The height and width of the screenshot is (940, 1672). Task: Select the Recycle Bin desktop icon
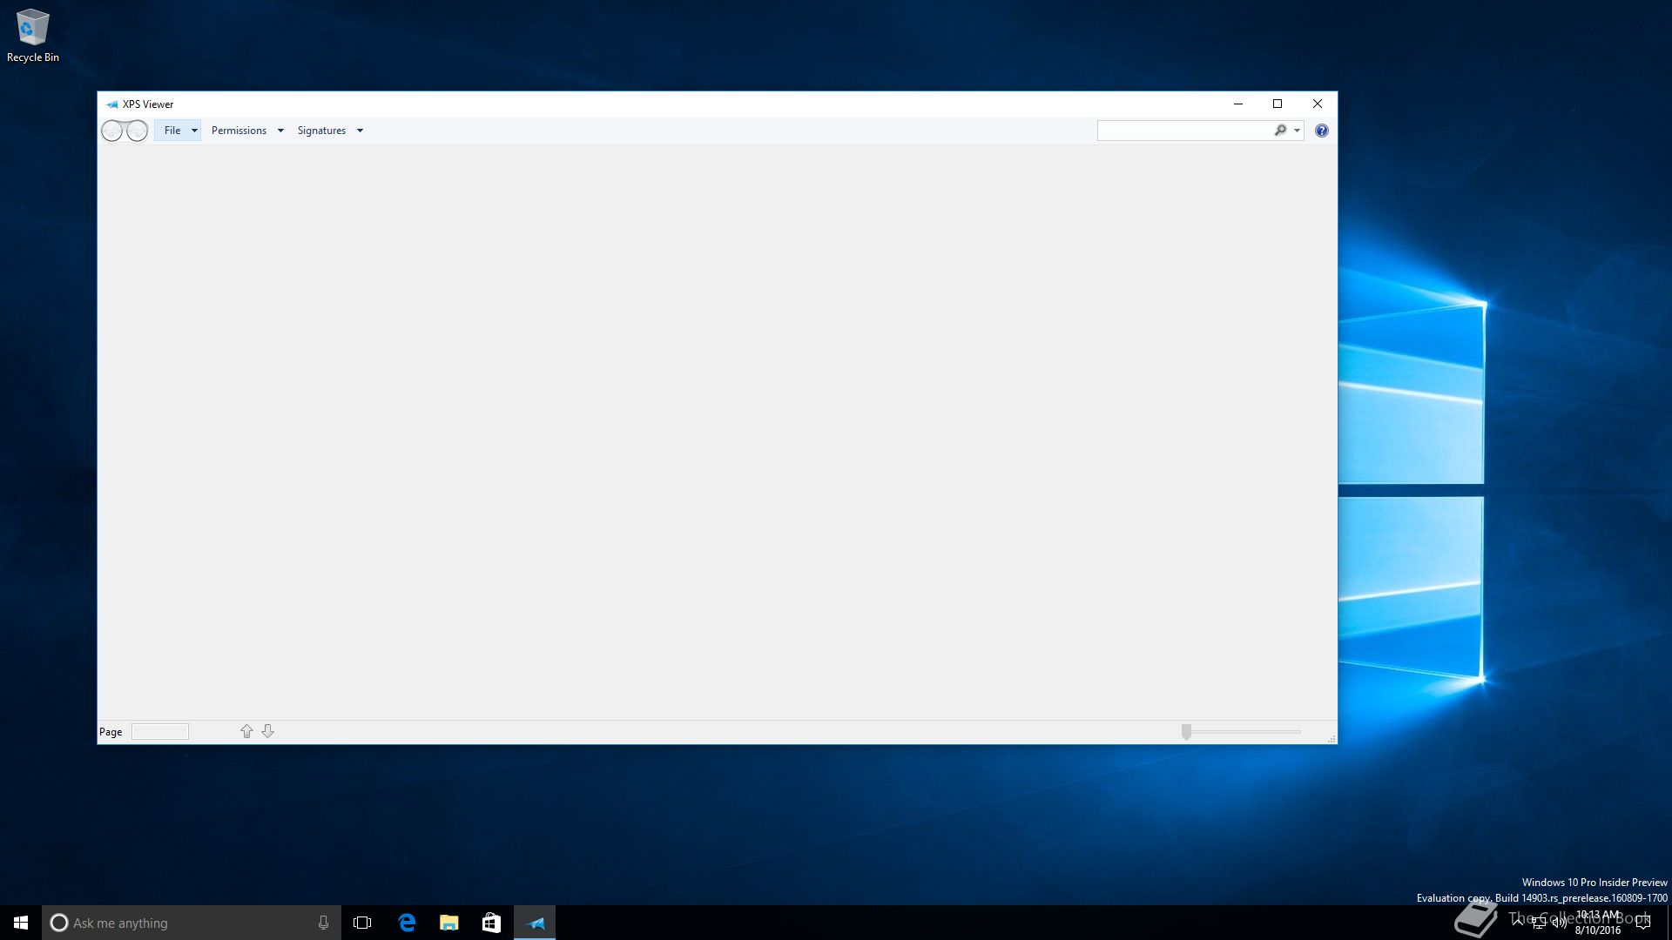[33, 36]
